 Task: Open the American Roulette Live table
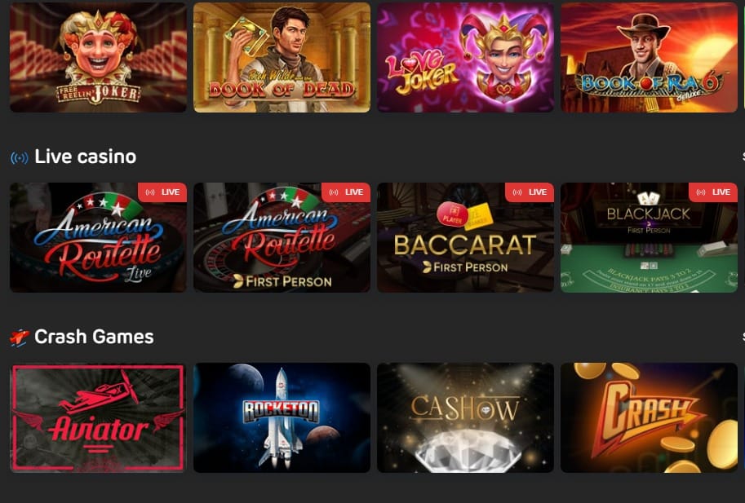[x=99, y=237]
